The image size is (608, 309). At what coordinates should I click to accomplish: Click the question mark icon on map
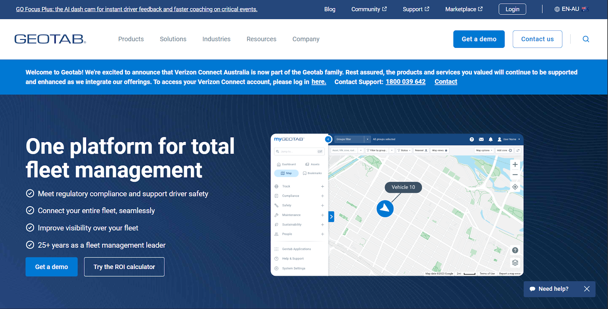coord(515,250)
